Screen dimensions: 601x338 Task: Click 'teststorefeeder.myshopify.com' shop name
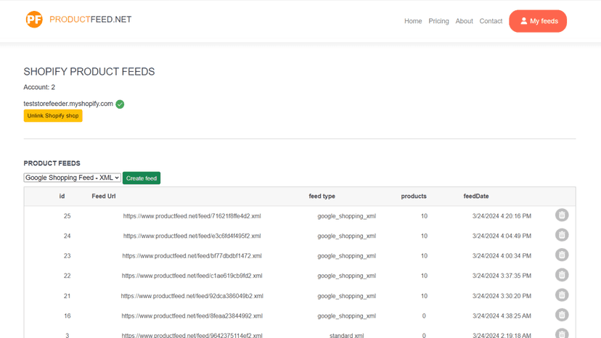(x=68, y=104)
